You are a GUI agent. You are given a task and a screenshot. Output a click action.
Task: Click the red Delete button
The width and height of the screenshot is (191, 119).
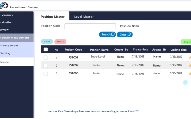tap(61, 42)
